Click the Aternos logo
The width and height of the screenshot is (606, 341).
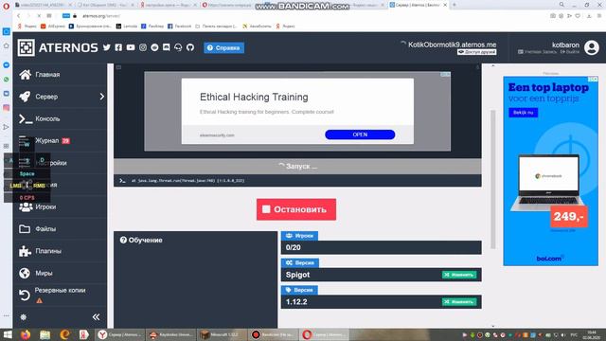click(58, 47)
